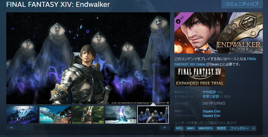Click the right arrow of thumbnail strip
Image resolution: width=268 pixels, height=137 pixels.
click(165, 128)
